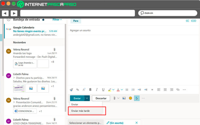The width and height of the screenshot is (200, 125).
Task: Open the highlight color dropdown arrow
Action: click(x=113, y=90)
